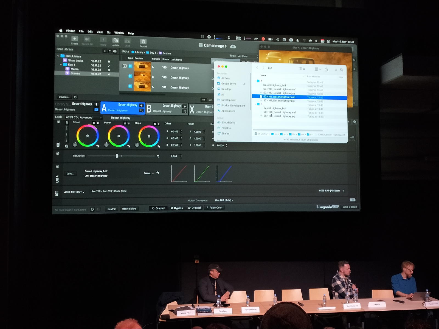Click refresh icon beside control panel status
This screenshot has height=329, width=439.
pos(92,209)
